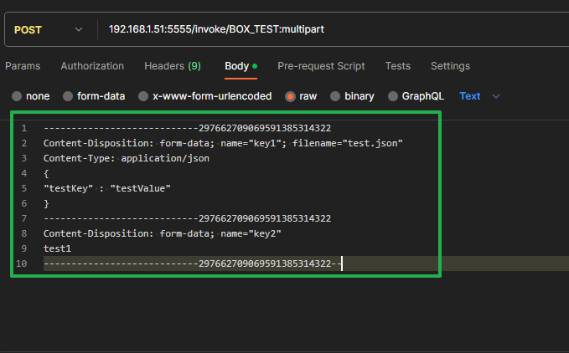Image resolution: width=569 pixels, height=353 pixels.
Task: Choose the binary body option
Action: (x=335, y=96)
